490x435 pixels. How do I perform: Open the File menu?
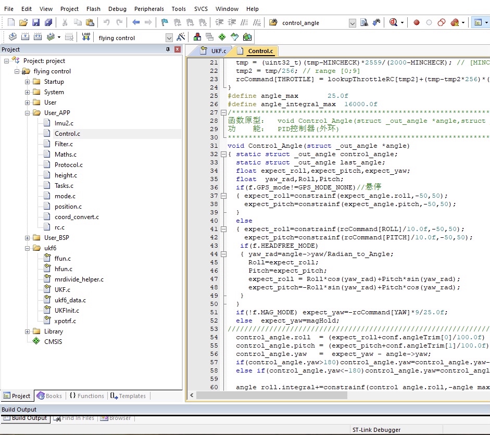[x=9, y=9]
